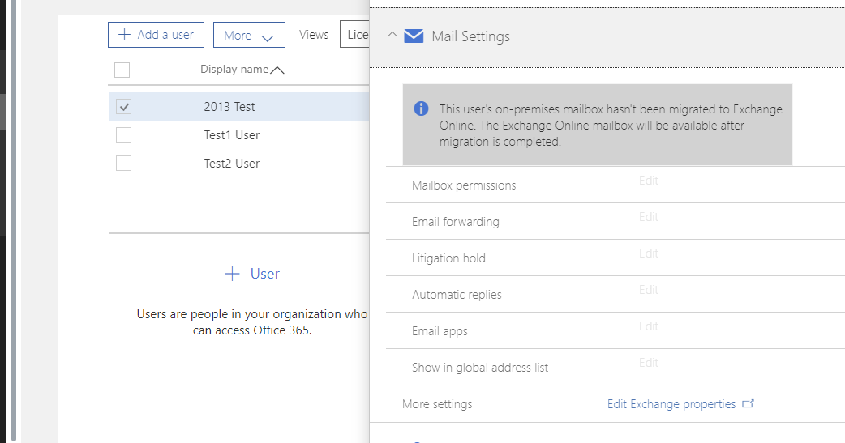
Task: Click the Email apps label
Action: tap(440, 331)
